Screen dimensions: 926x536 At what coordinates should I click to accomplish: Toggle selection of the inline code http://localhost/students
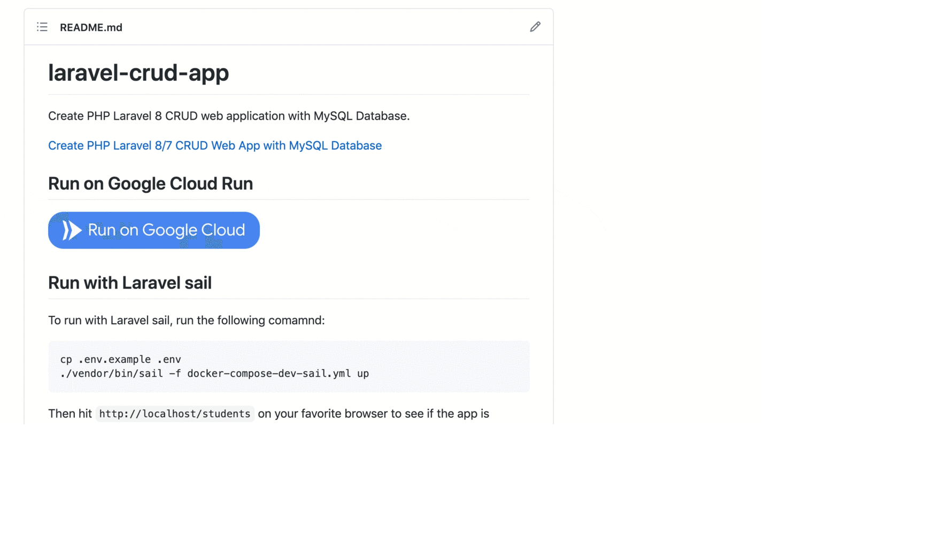coord(174,413)
